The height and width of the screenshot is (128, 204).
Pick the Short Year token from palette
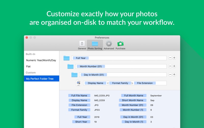81,122
